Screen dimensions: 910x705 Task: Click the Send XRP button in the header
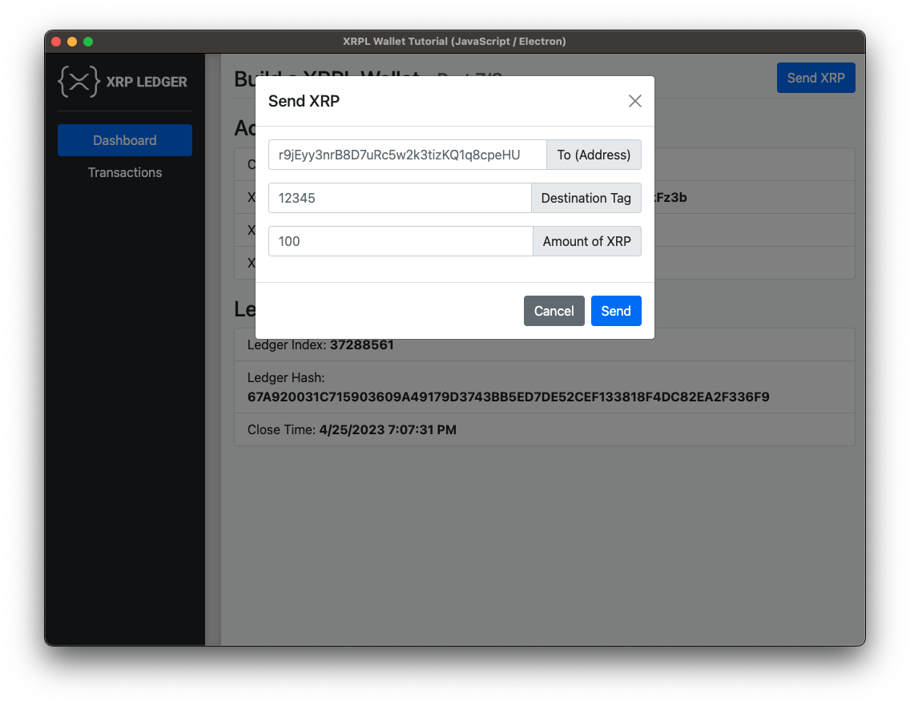[815, 78]
